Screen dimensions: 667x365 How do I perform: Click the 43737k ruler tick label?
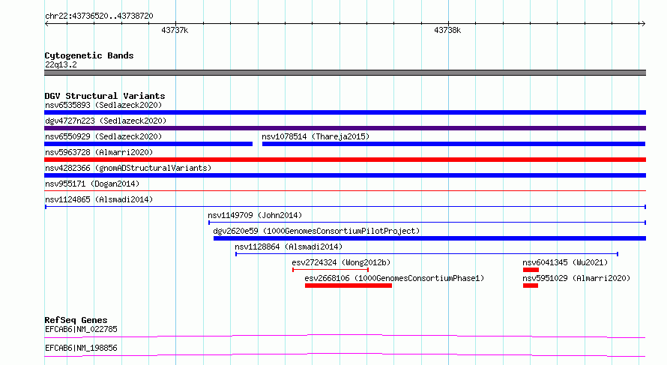175,30
